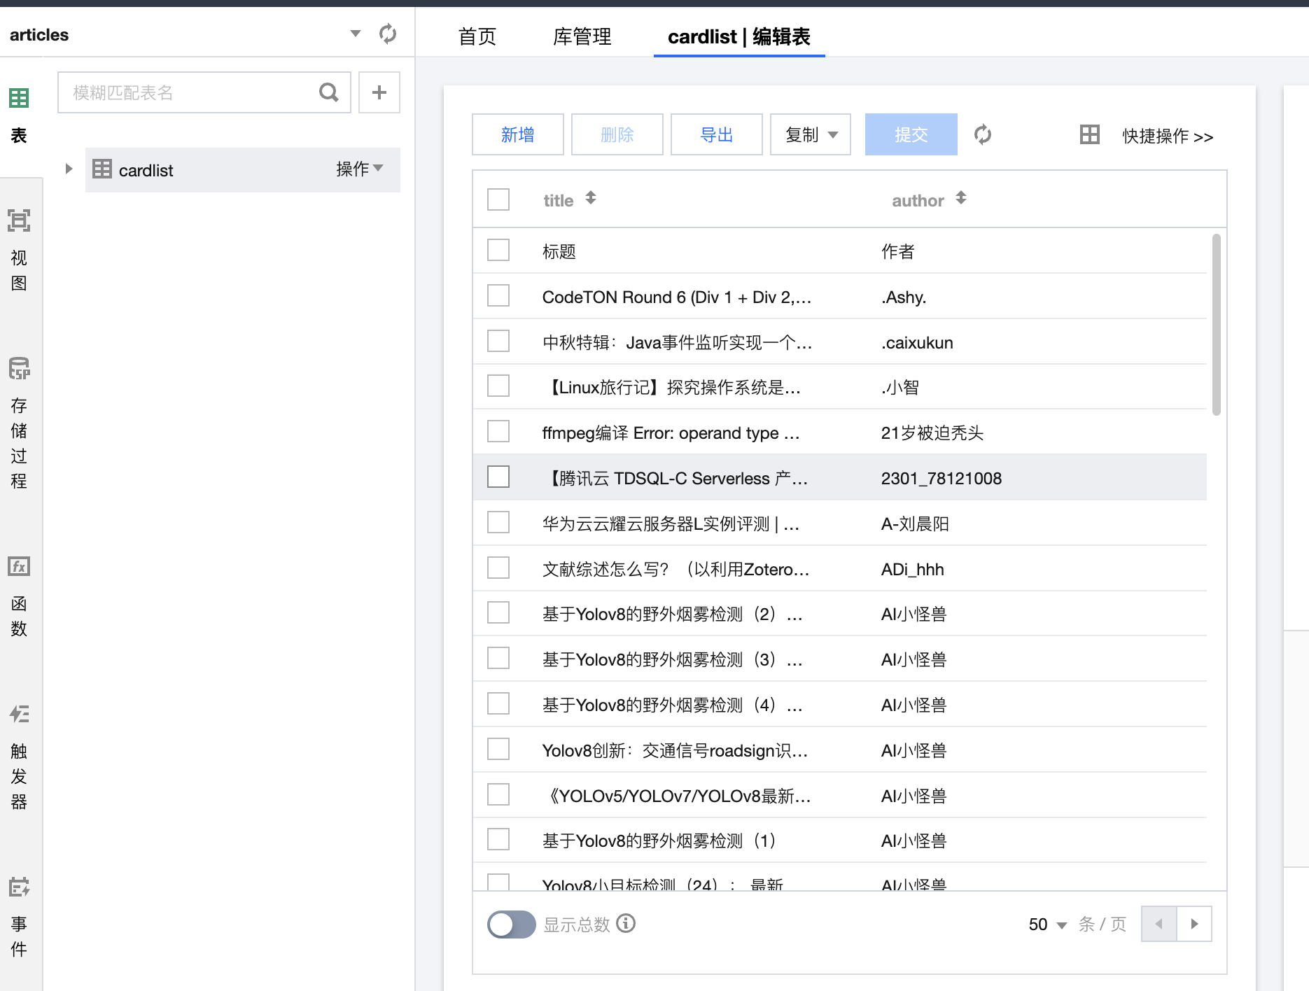
Task: Refresh the articles database list
Action: click(387, 34)
